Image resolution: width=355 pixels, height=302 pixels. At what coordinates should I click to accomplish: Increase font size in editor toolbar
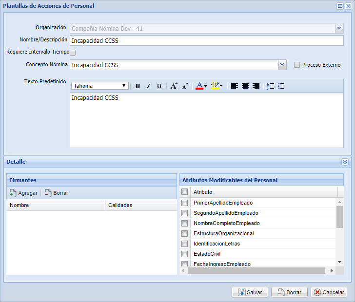pyautogui.click(x=174, y=86)
